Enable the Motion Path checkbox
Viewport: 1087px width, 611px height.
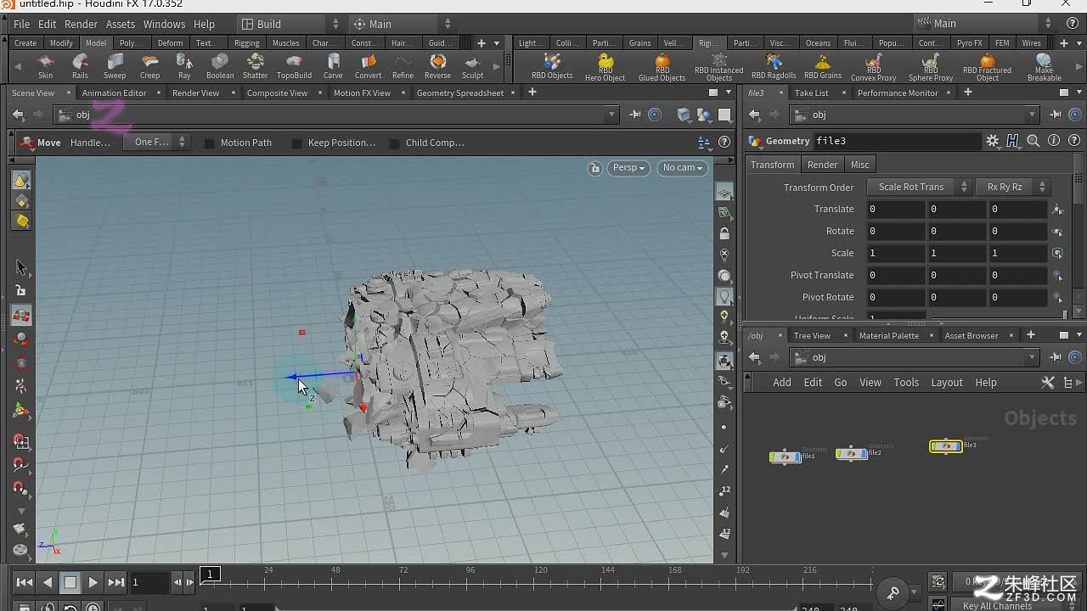209,143
